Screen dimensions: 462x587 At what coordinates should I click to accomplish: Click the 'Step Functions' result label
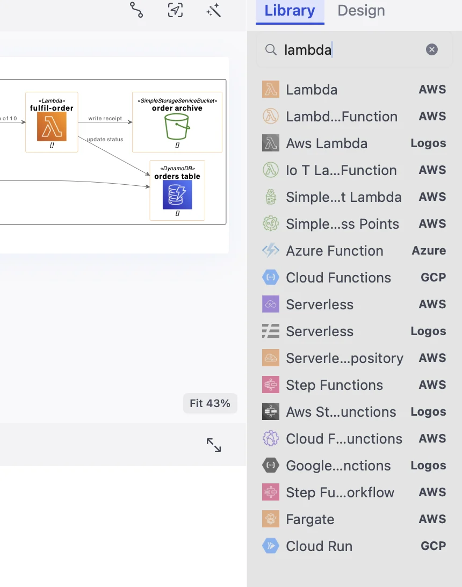point(334,385)
